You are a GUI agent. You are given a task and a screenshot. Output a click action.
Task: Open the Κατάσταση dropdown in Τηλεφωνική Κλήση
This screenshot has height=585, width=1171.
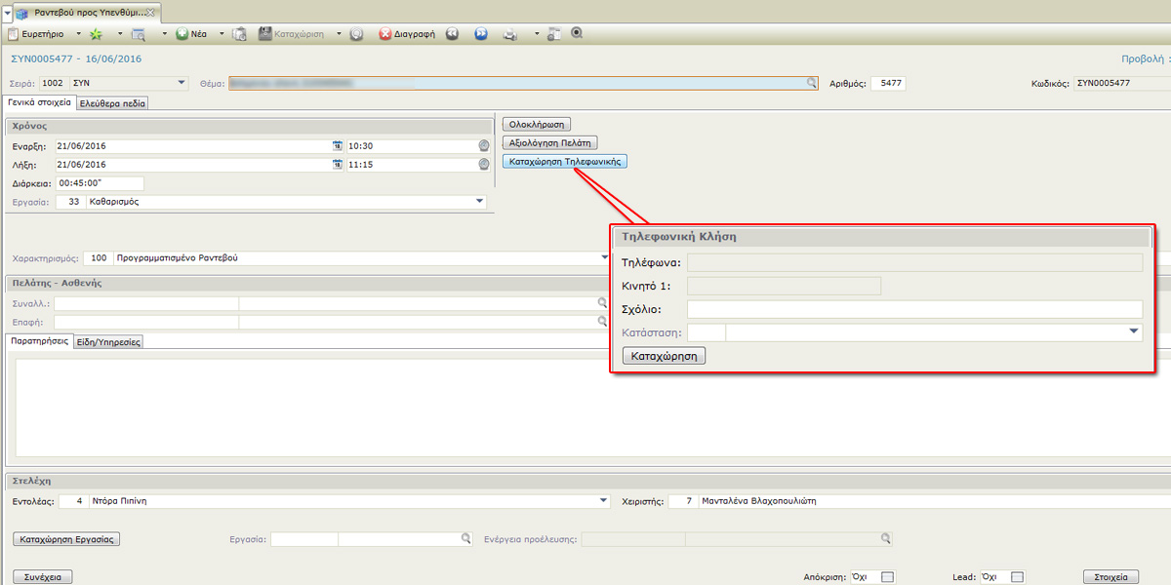[1134, 332]
